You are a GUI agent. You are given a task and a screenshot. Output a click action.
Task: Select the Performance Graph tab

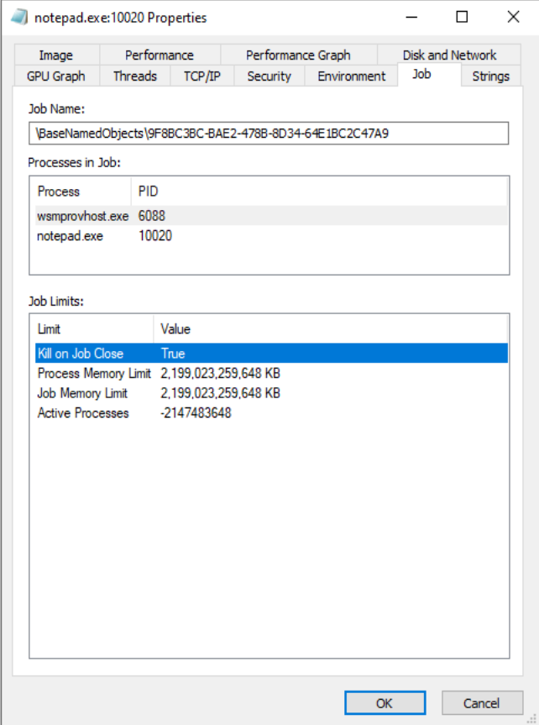pyautogui.click(x=298, y=55)
